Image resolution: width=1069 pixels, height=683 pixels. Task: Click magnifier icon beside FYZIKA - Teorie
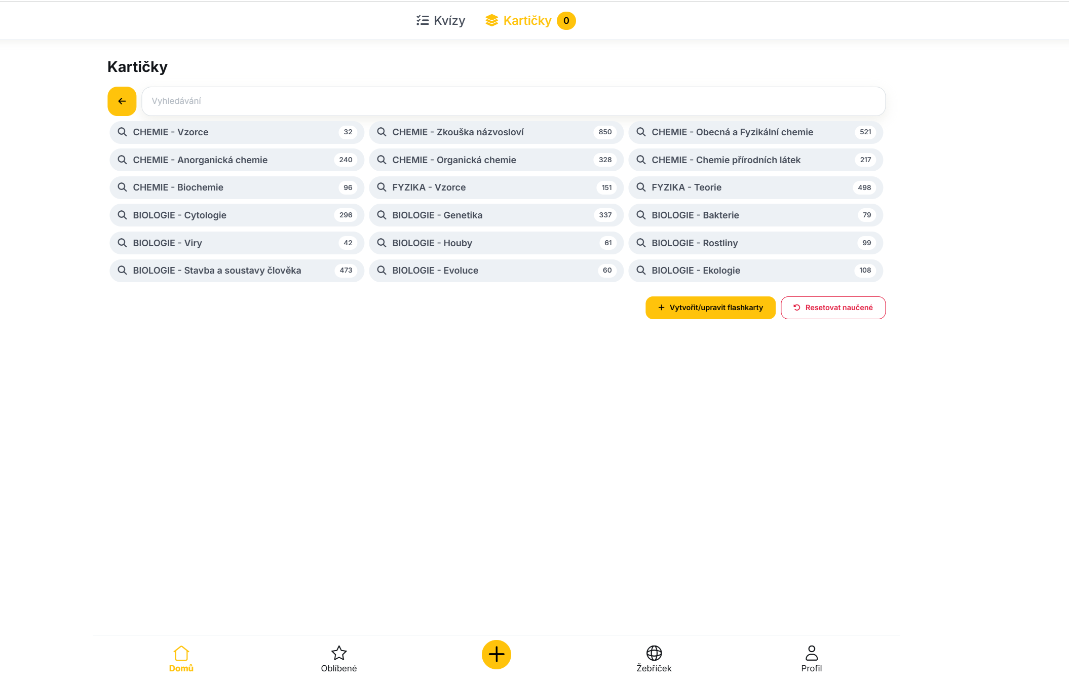click(x=641, y=187)
